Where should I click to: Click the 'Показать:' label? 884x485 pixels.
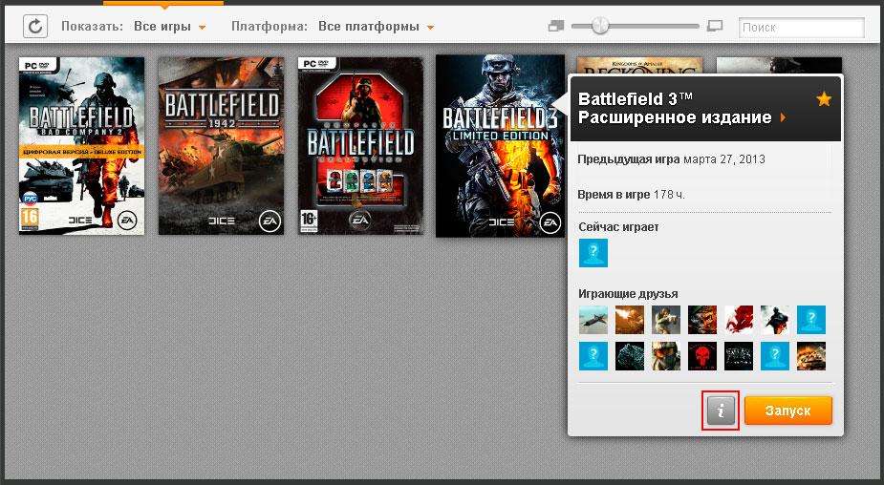point(92,27)
